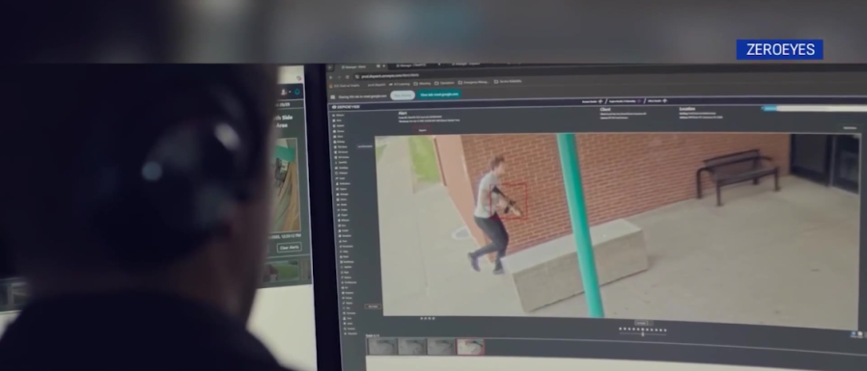867x371 pixels.
Task: Click the red-outlined button under the Alert heading
Action: (423, 130)
